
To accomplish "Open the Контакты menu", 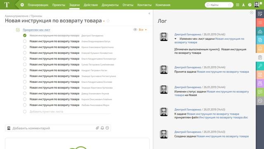I will pos(144,5).
